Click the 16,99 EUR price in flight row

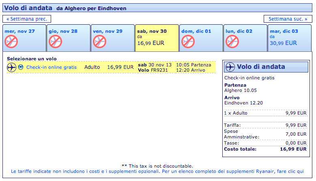tap(120, 67)
